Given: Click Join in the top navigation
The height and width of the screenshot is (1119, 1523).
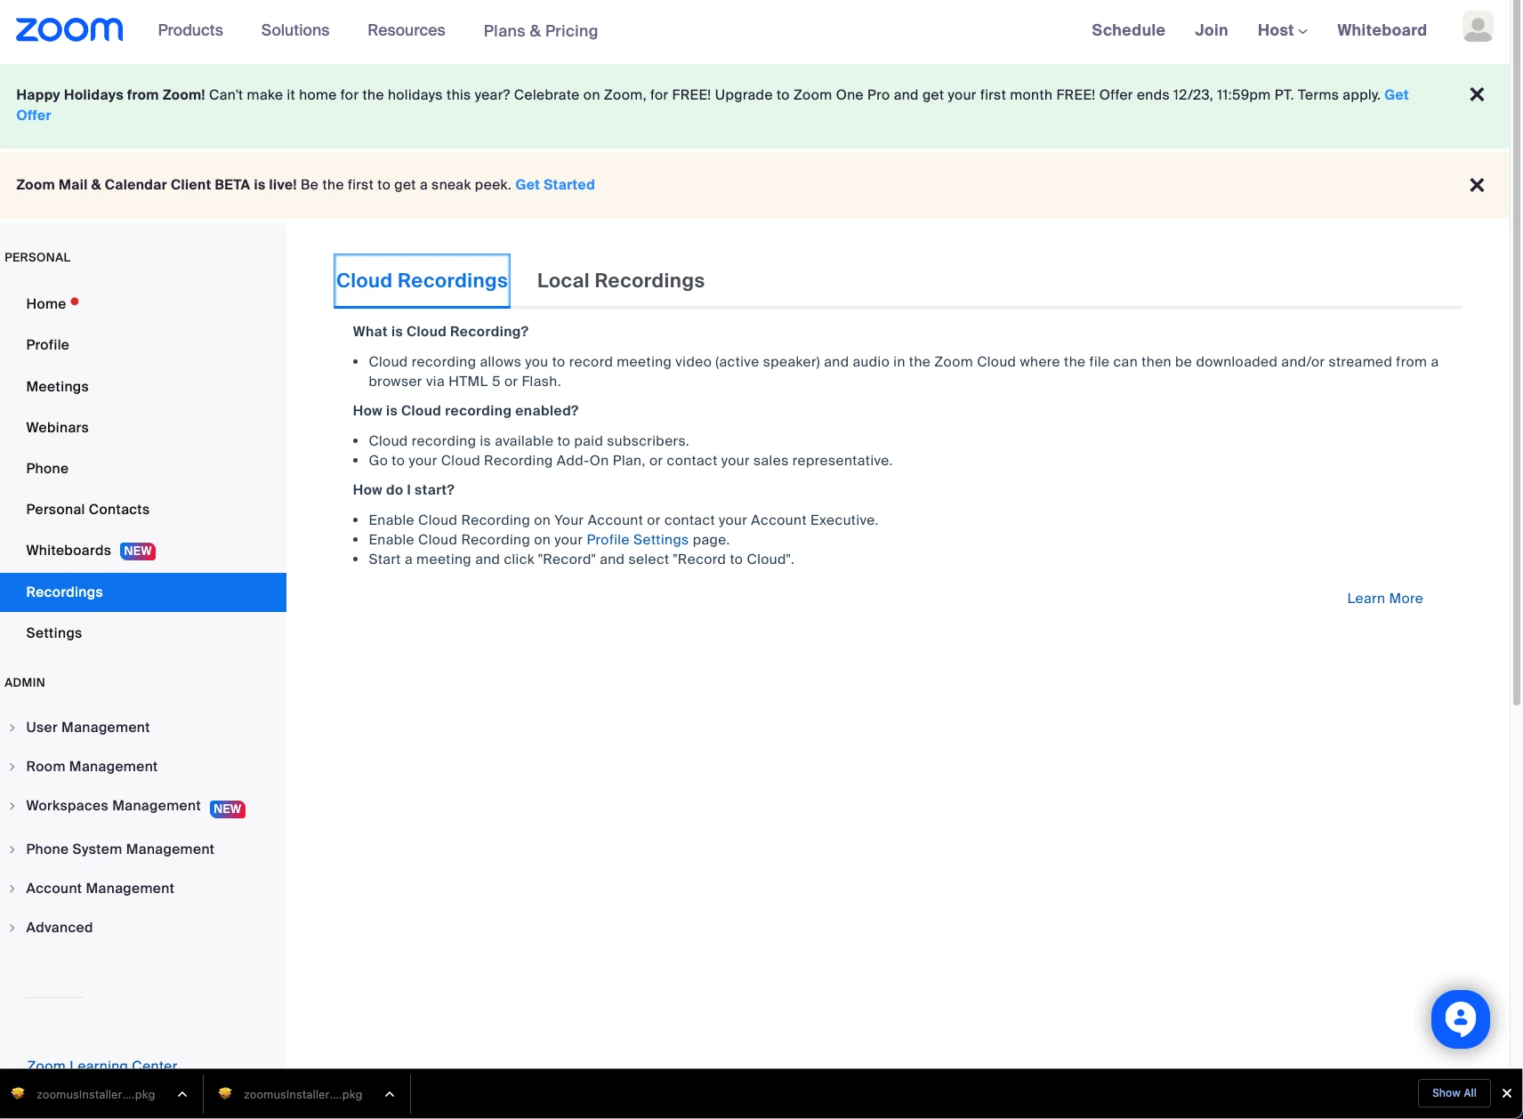Looking at the screenshot, I should pos(1211,30).
